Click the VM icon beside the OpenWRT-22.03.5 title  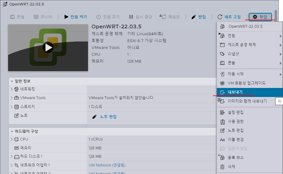pos(5,4)
